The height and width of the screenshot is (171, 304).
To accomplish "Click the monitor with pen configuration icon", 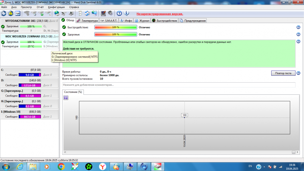I will point(103,13).
